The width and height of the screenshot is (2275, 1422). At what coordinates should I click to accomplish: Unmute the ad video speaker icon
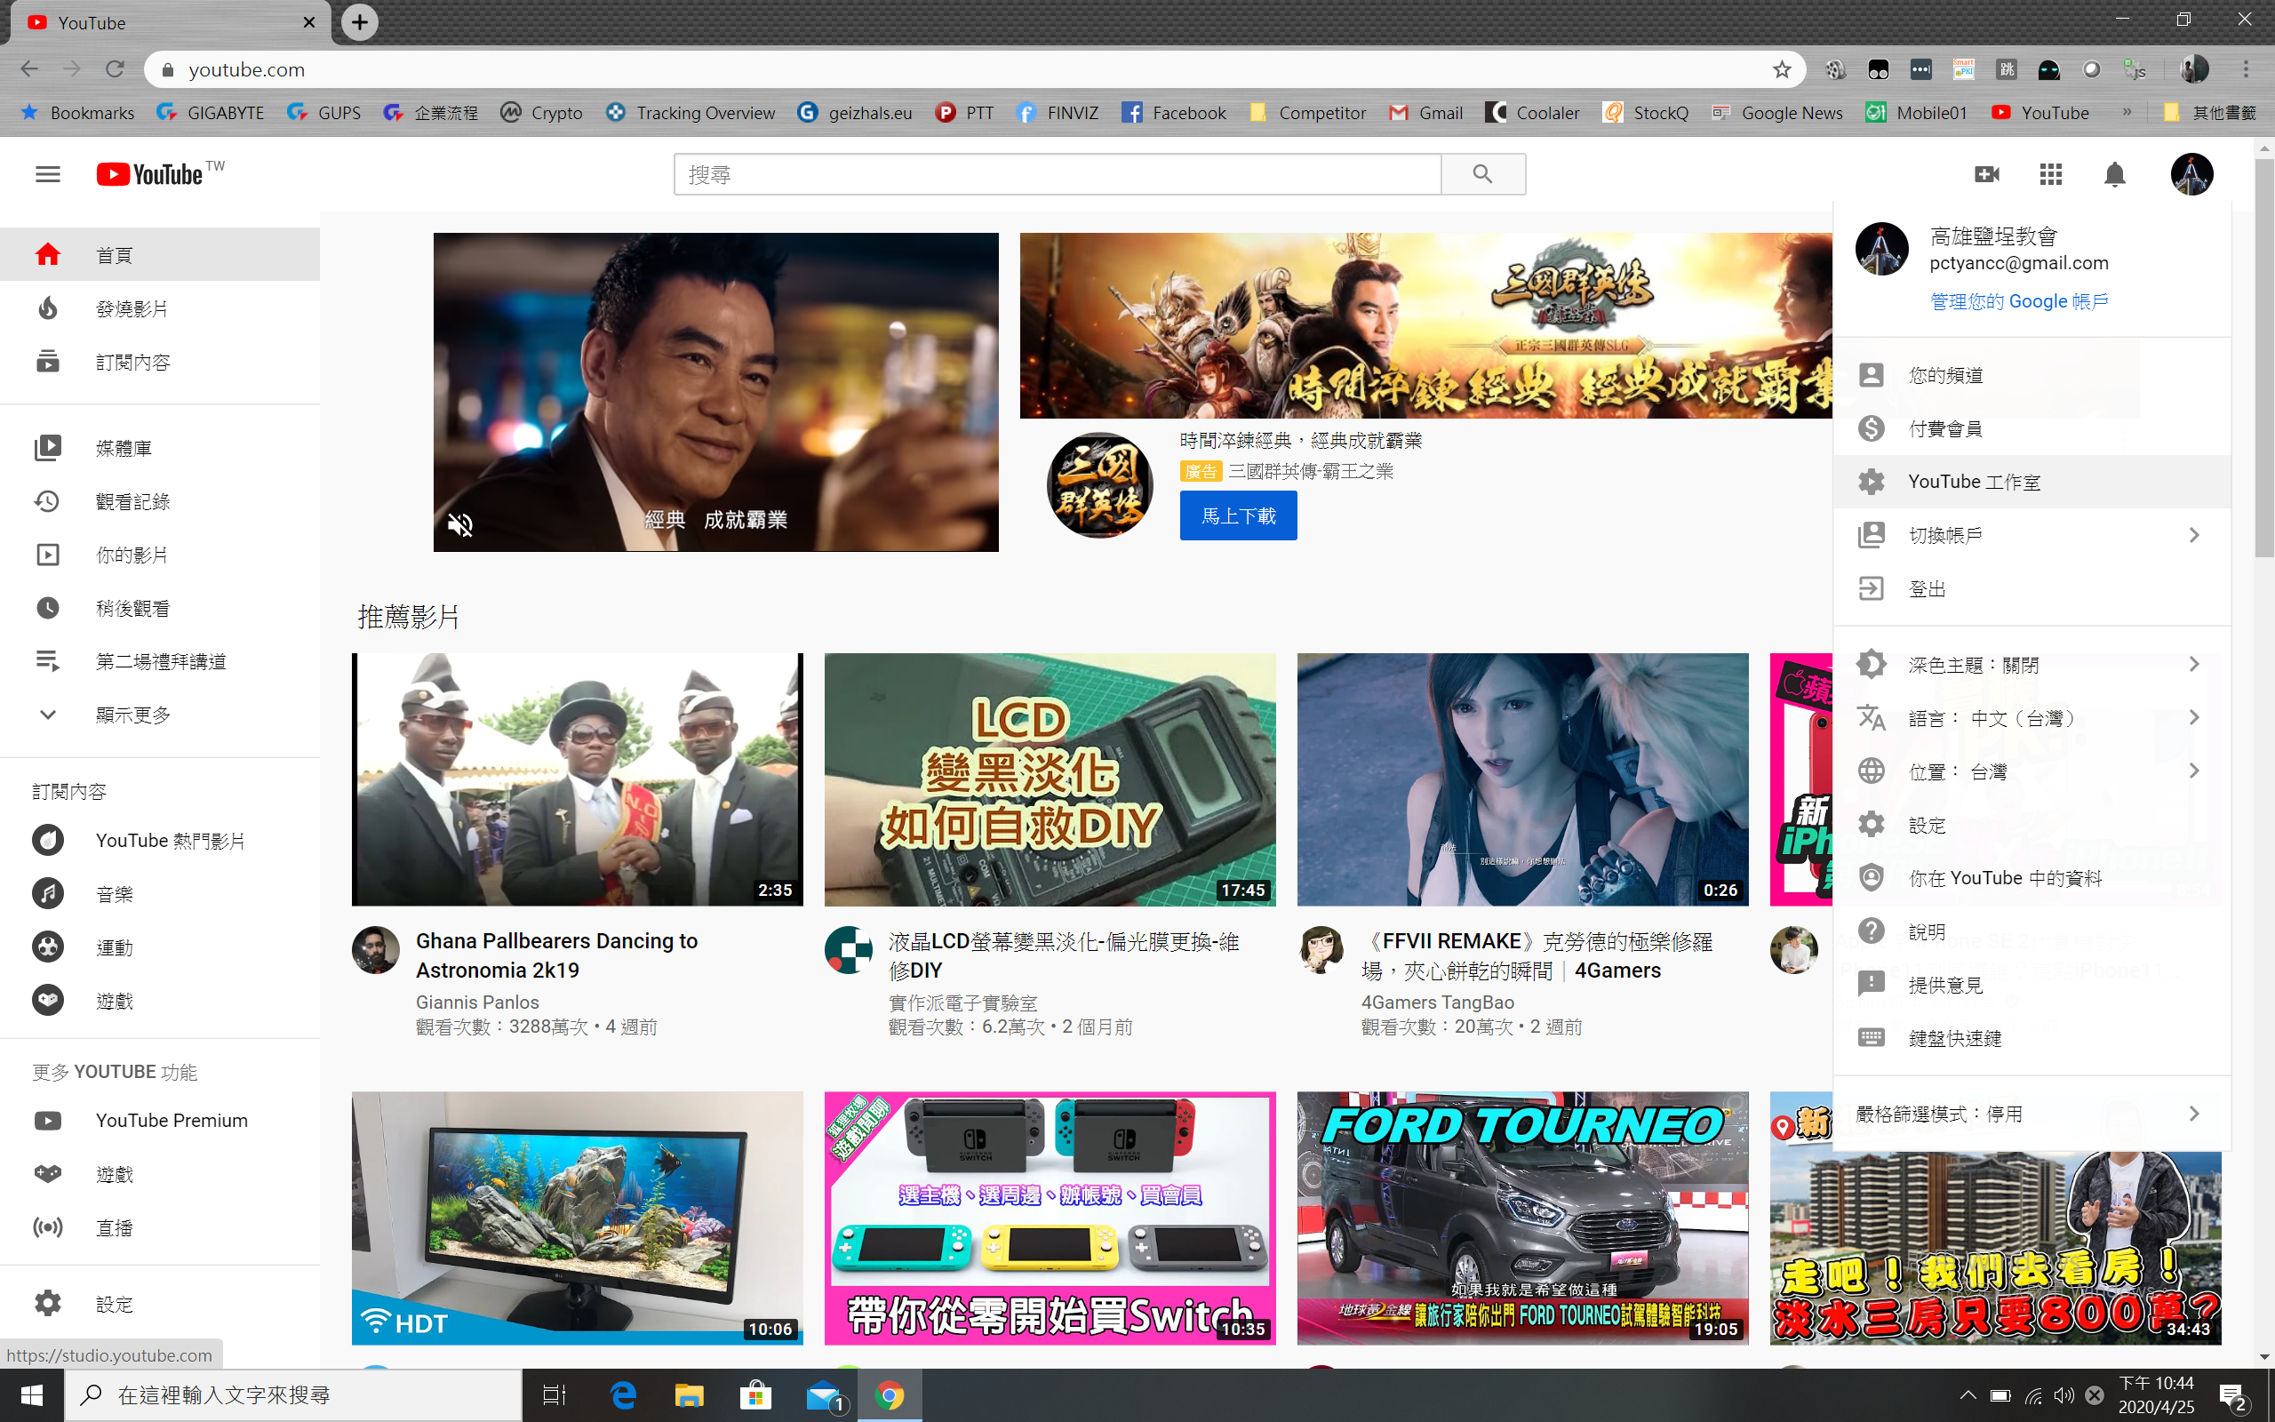[x=459, y=524]
